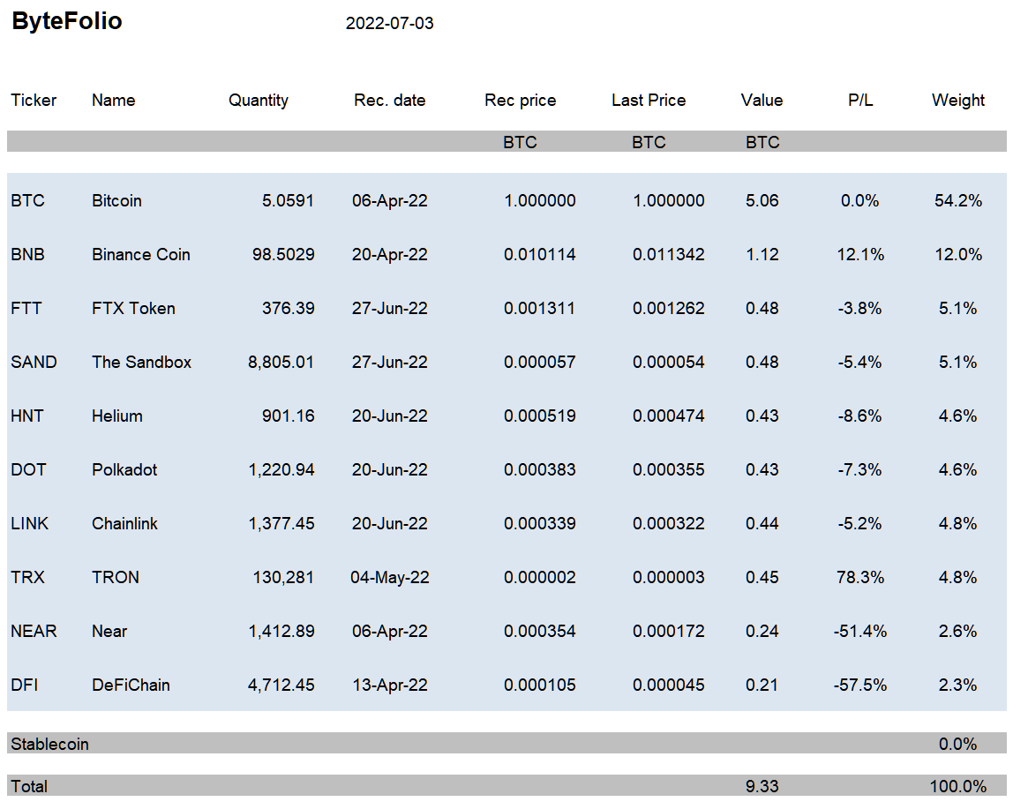
Task: Click the Rec price column header
Action: click(x=520, y=101)
